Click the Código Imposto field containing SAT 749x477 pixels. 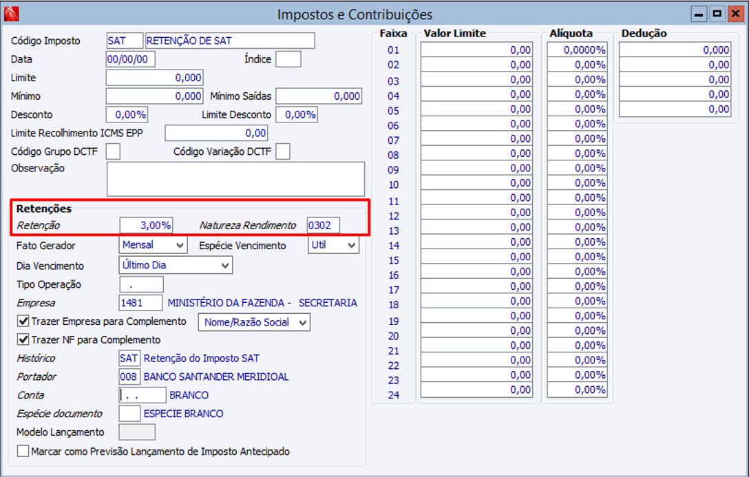click(x=125, y=41)
